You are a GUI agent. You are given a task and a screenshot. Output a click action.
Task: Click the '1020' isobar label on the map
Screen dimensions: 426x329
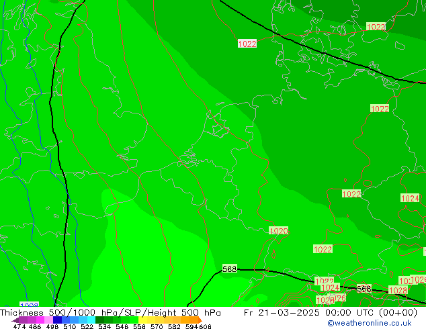coord(279,231)
